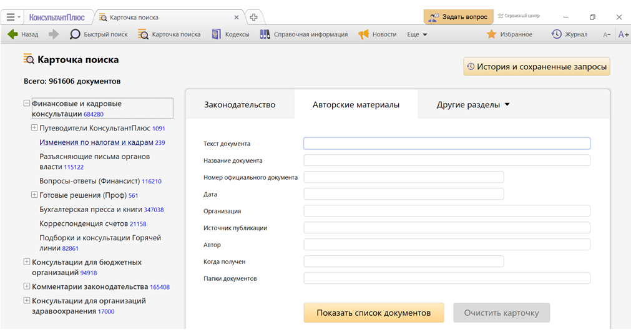This screenshot has width=631, height=332.
Task: Close the Карточка поиска tab
Action: tap(236, 17)
